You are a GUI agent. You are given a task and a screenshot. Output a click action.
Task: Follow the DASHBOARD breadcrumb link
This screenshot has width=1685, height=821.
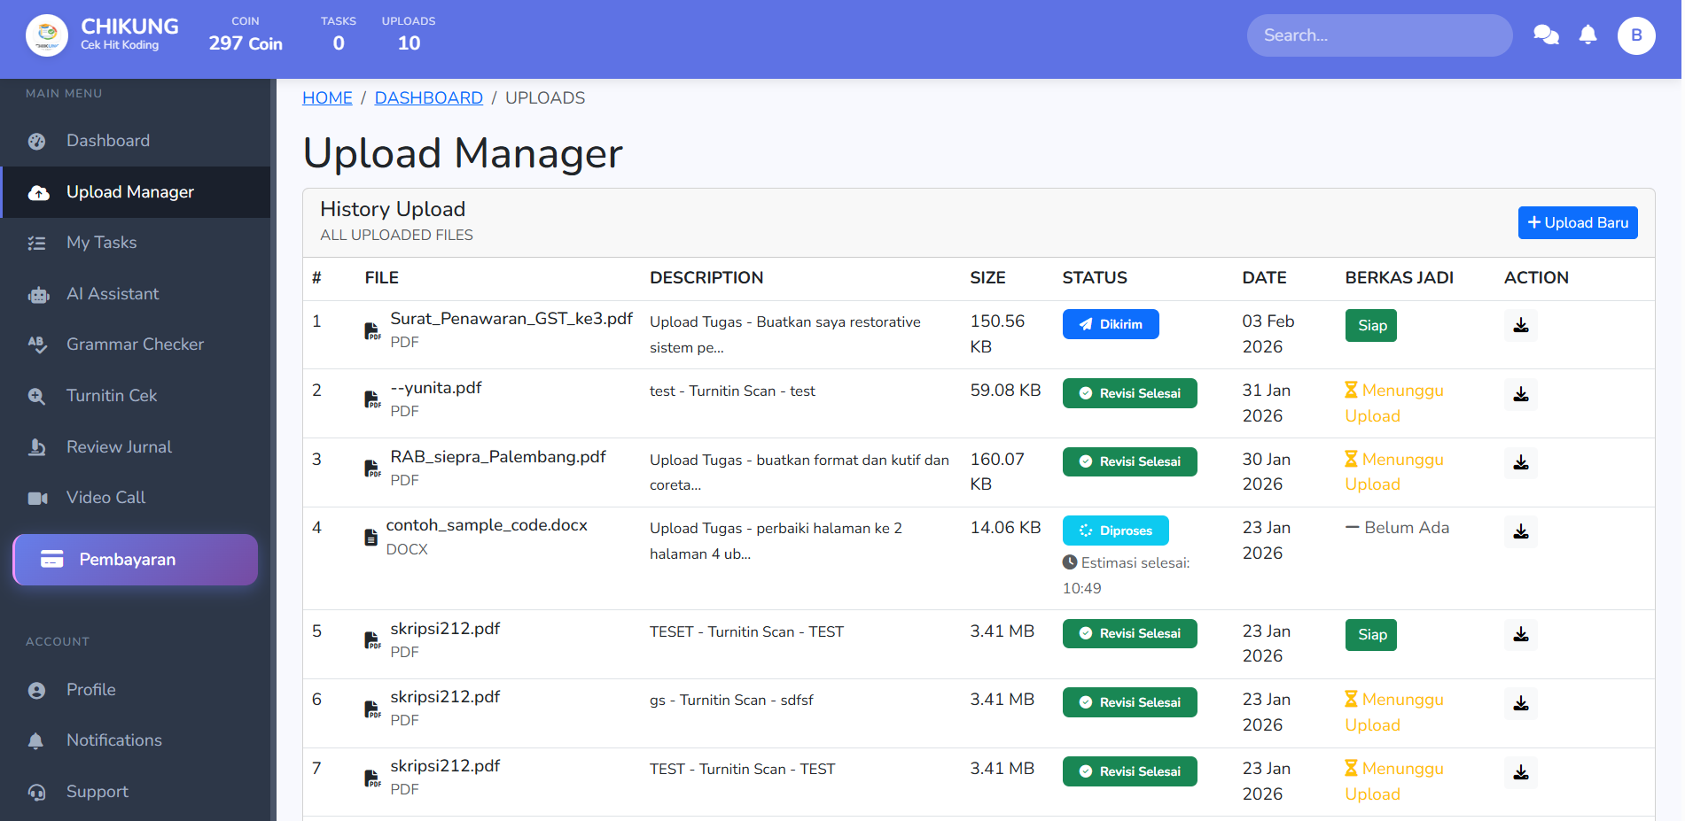point(428,98)
